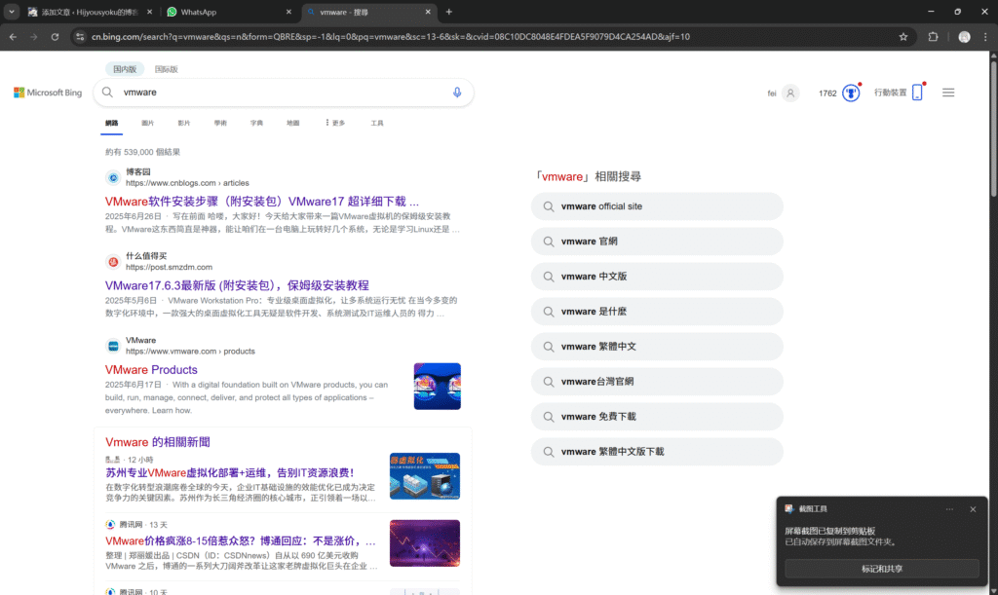Open the tab search dropdown arrow
This screenshot has width=998, height=595.
point(12,12)
